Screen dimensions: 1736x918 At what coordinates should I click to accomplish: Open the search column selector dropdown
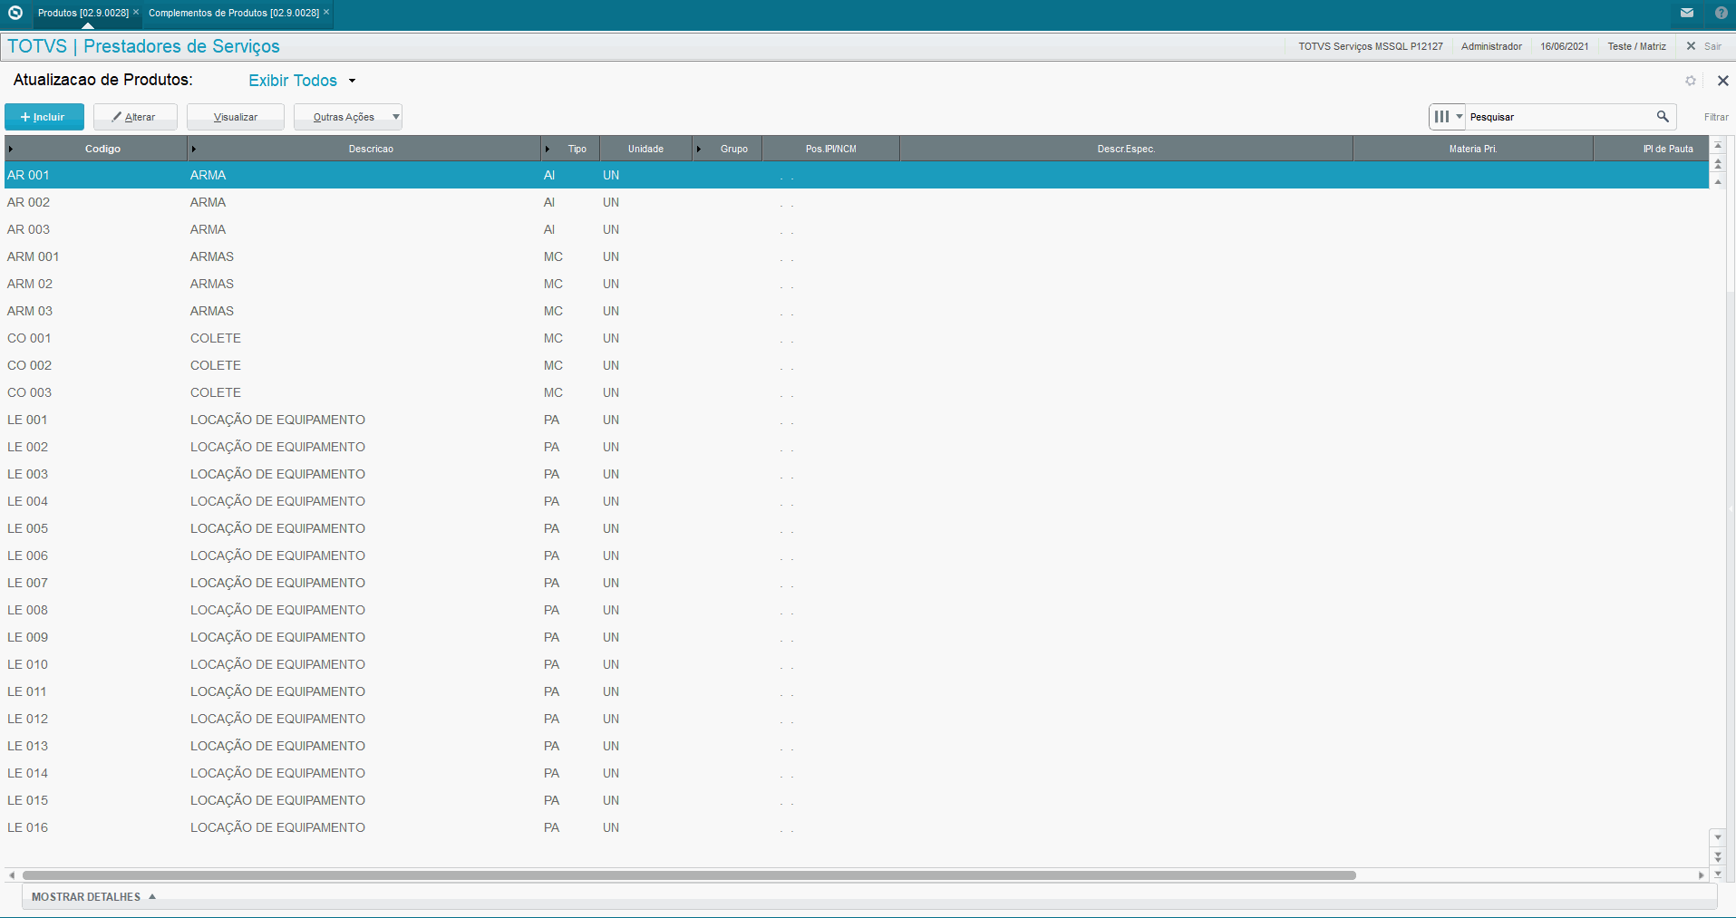point(1448,117)
